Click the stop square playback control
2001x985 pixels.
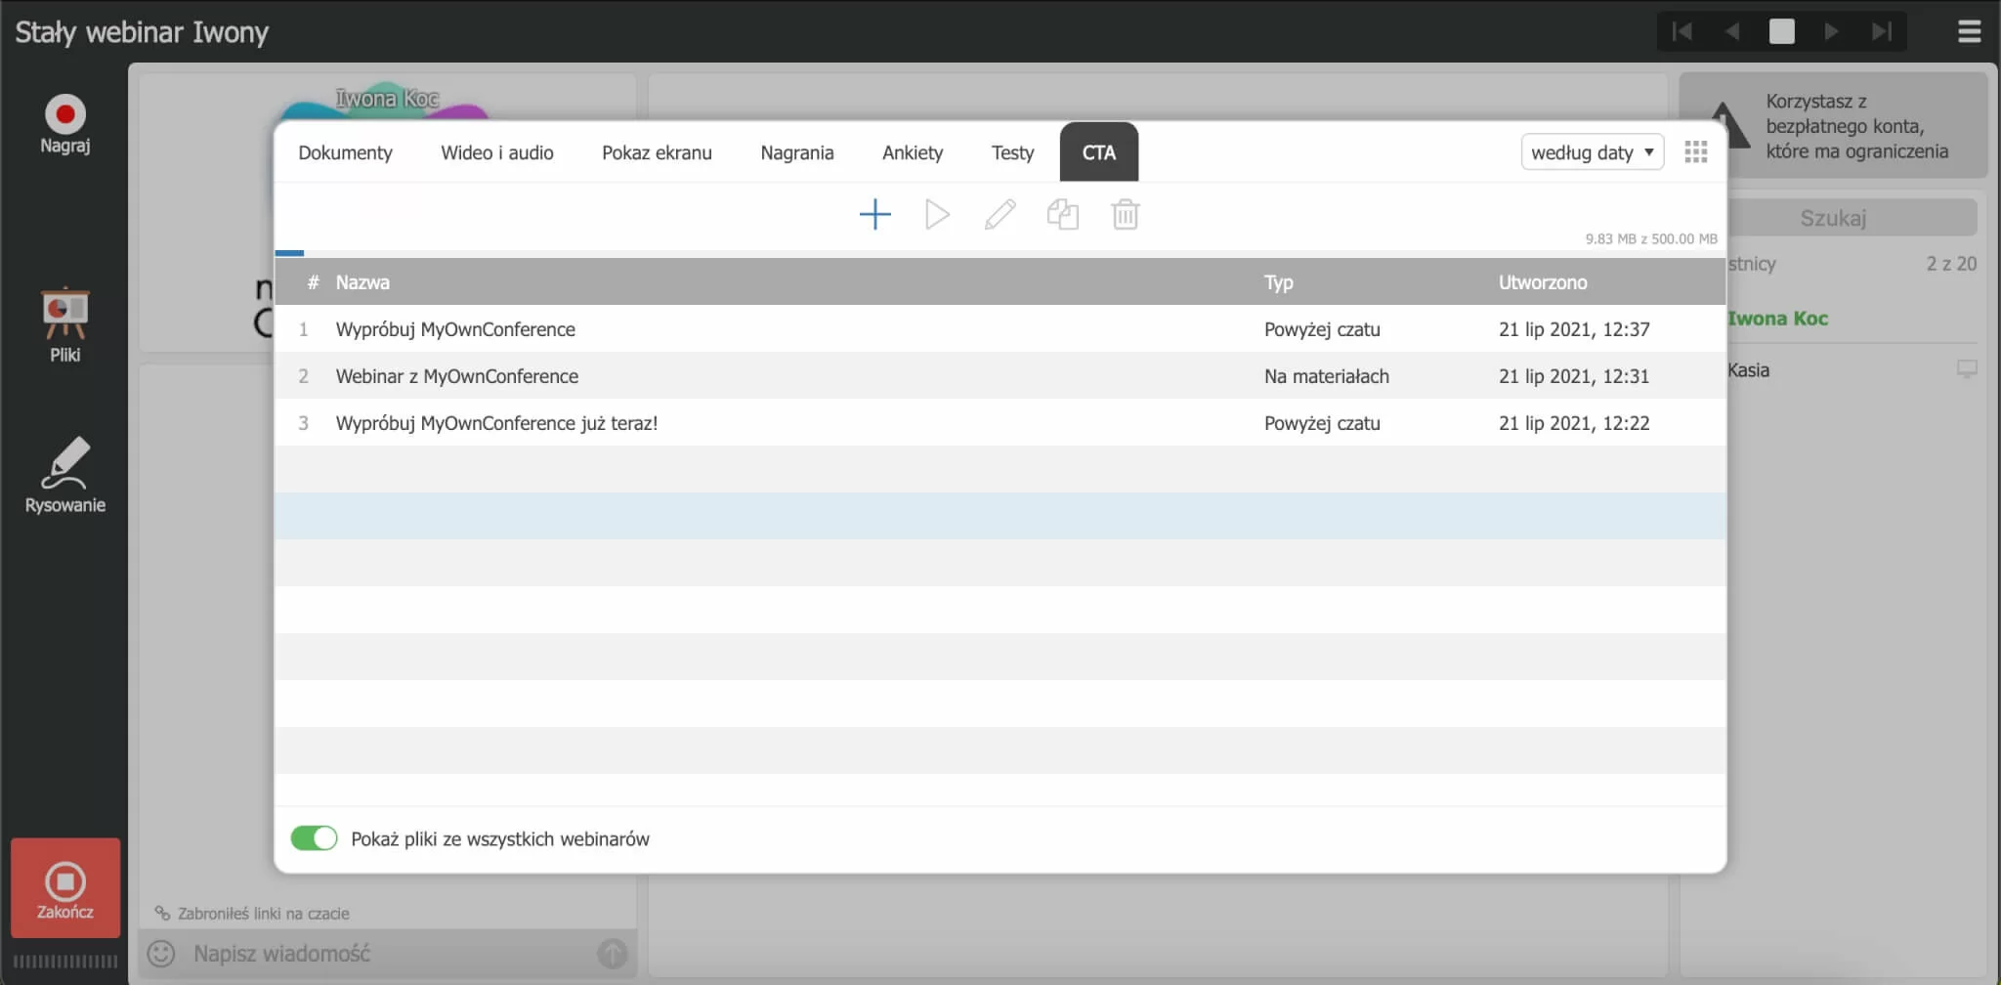click(1782, 31)
